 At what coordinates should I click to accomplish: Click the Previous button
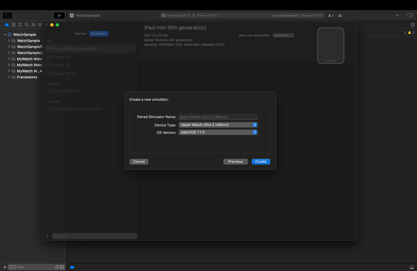[x=235, y=162]
